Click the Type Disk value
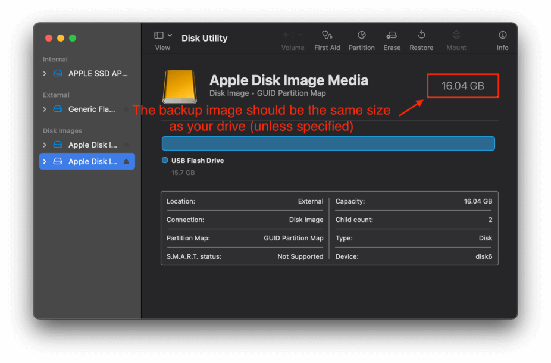 (486, 238)
